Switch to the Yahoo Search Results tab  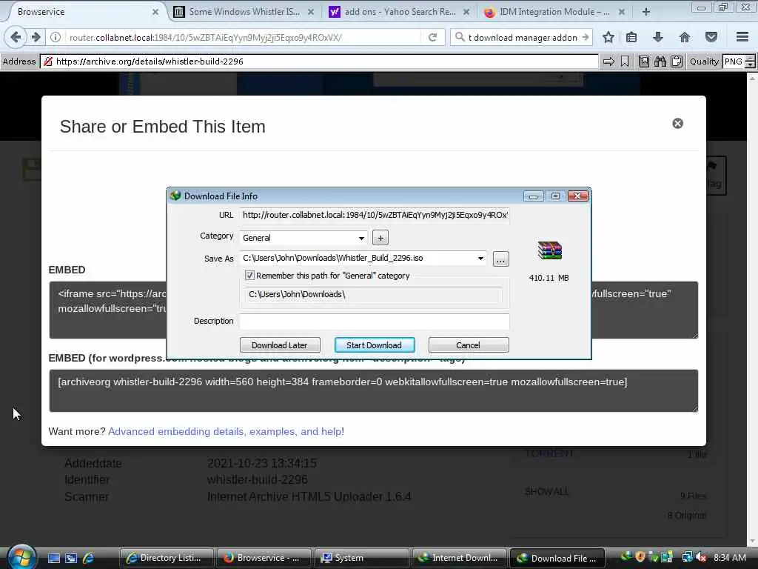coord(399,12)
